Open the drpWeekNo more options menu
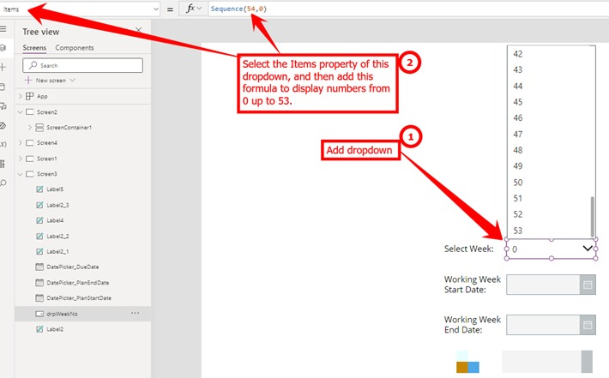609x378 pixels. tap(135, 313)
